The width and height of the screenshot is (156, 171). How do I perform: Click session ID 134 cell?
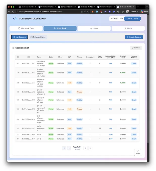[18, 119]
